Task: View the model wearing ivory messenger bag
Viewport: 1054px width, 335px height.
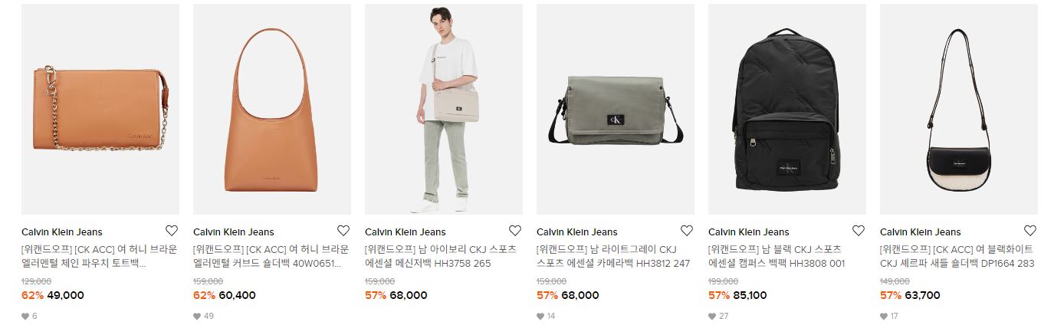Action: (444, 109)
